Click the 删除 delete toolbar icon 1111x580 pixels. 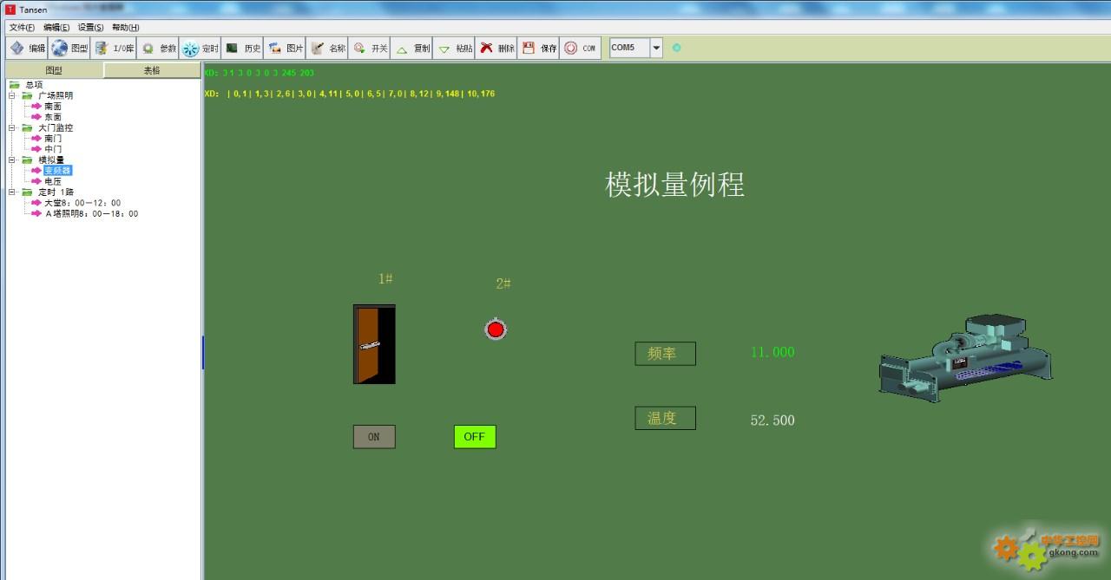tap(486, 49)
